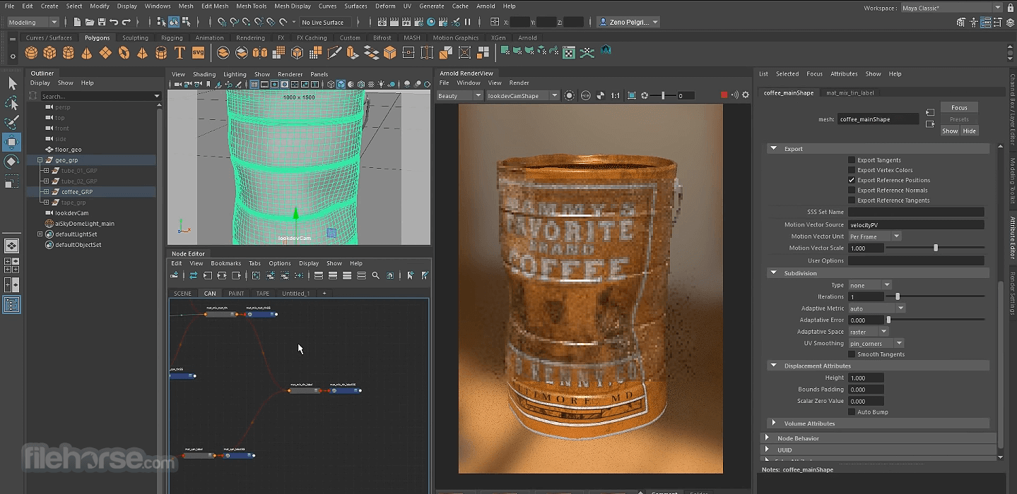Create a polygon pipe from the shelf

[161, 53]
